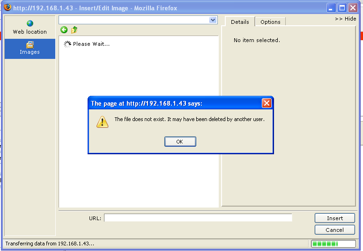Switch to the Options tab
Image resolution: width=363 pixels, height=251 pixels.
pos(270,22)
